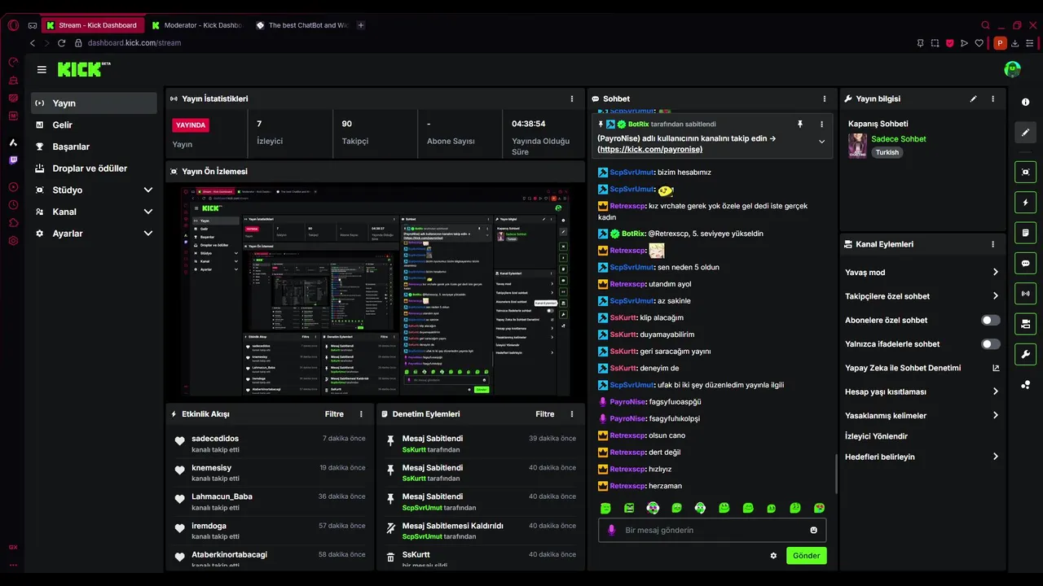Select Yayın in the sidebar
The image size is (1043, 586).
[x=94, y=103]
